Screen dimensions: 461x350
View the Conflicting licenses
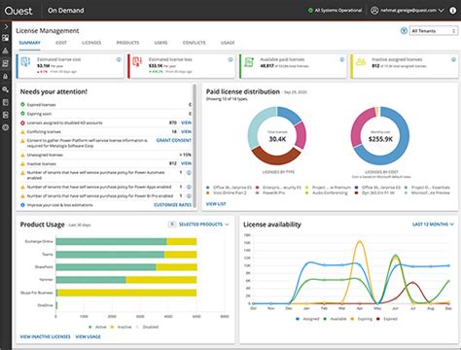pos(186,132)
